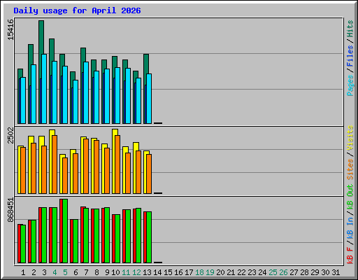Click the orange sites bar for day 4
This screenshot has width=358, height=280.
coord(55,164)
